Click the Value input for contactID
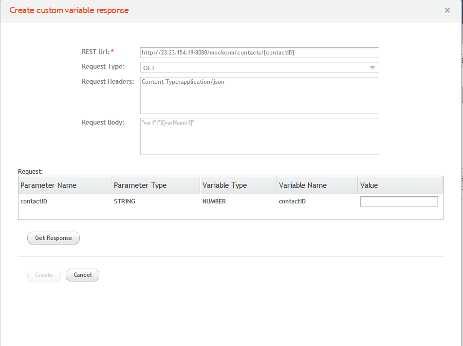The width and height of the screenshot is (463, 346). (399, 201)
